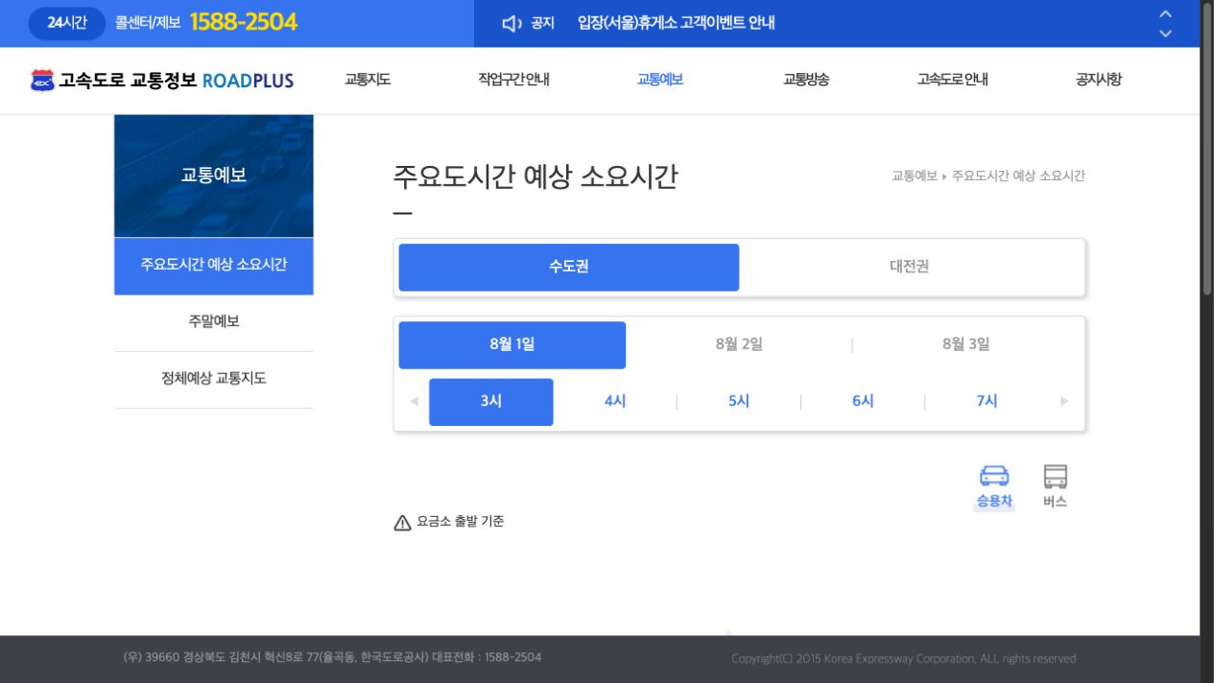Viewport: 1214px width, 683px height.
Task: Show later hours with right arrow
Action: 1064,401
